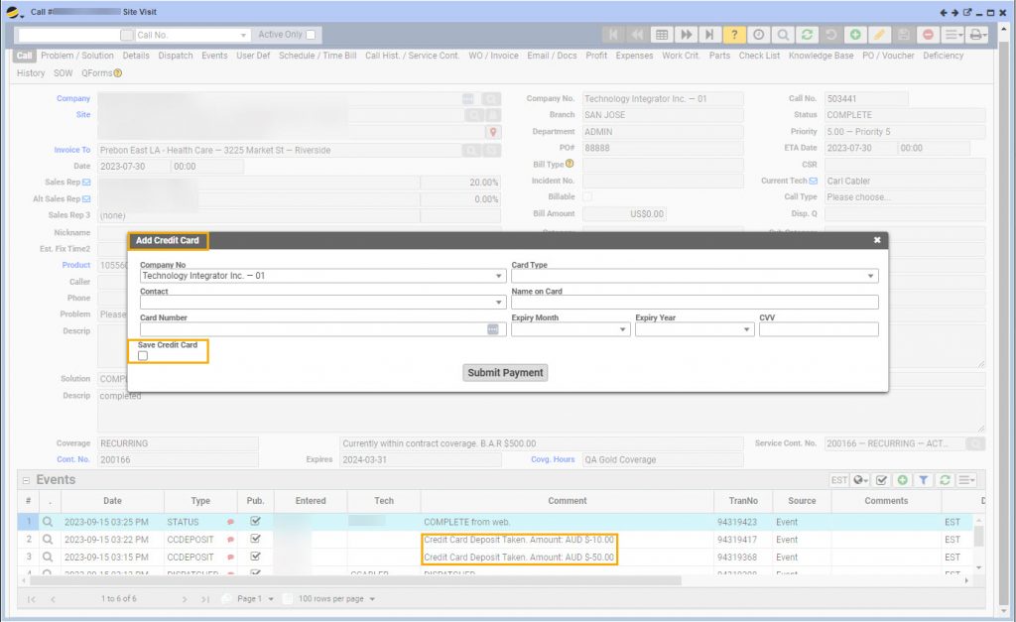Expand the Expiry Month dropdown
This screenshot has width=1016, height=622.
point(570,329)
